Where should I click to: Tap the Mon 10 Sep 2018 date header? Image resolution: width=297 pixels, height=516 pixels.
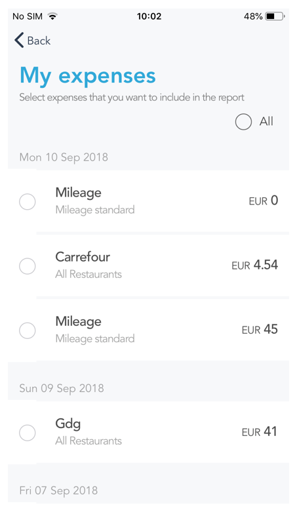tap(64, 157)
